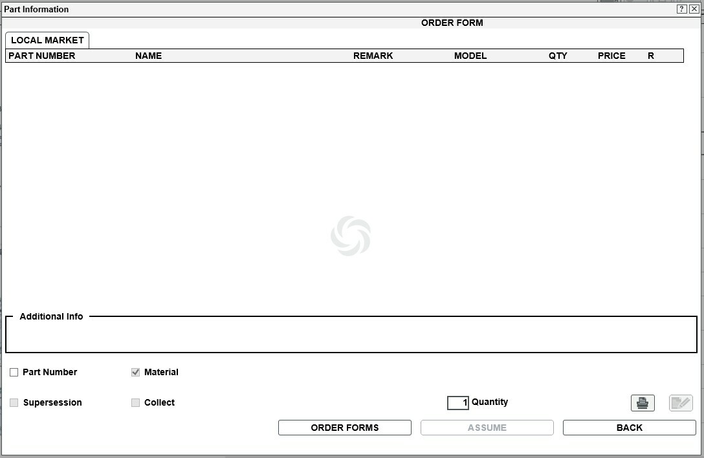Screen dimensions: 704x458
Task: Select the LOCAL MARKET tab
Action: pos(47,40)
